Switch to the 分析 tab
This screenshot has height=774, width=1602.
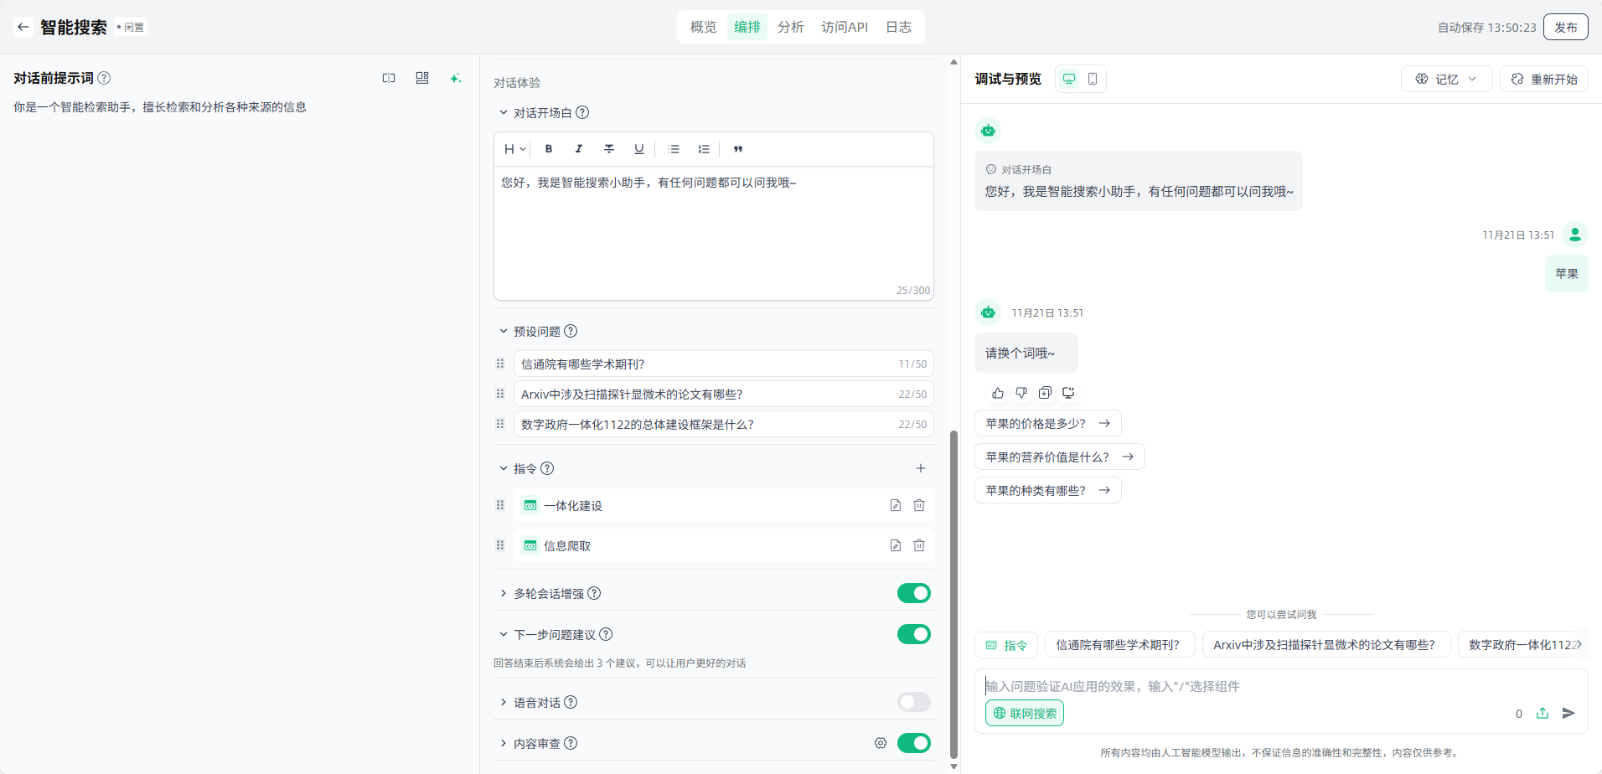pyautogui.click(x=790, y=27)
